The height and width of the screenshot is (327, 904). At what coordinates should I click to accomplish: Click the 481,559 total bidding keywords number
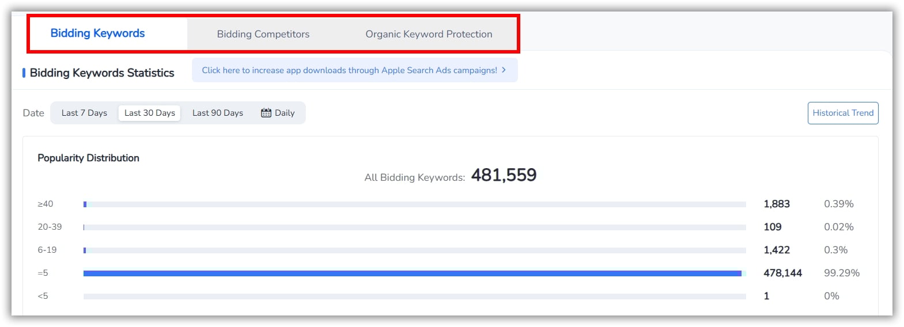[x=504, y=175]
